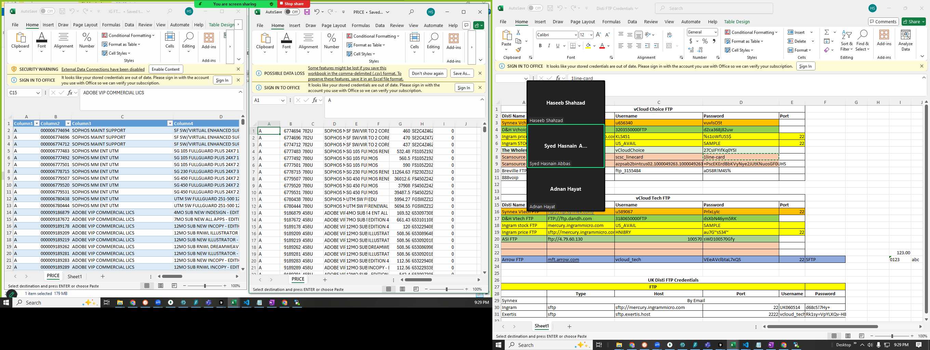Expand Format as Table in the PRICE window
Image resolution: width=930 pixels, height=350 pixels.
click(366, 45)
